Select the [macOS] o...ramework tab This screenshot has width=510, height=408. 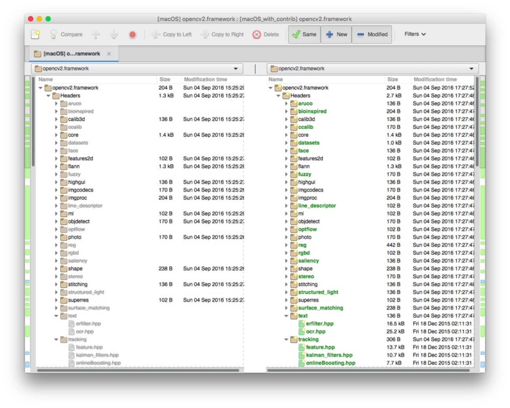[x=71, y=54]
